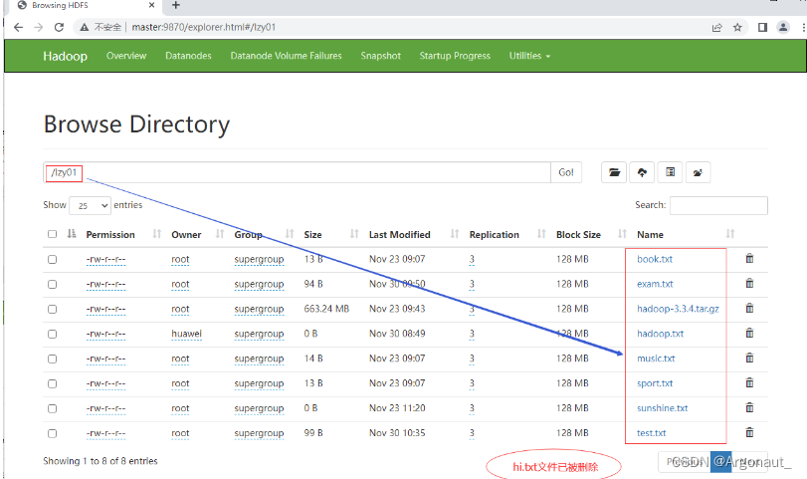Click the rightmost toolbar icon beside Go!

[x=698, y=172]
